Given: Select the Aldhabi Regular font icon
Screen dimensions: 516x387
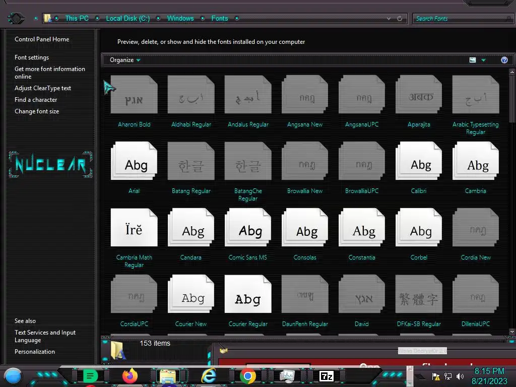Looking at the screenshot, I should [191, 95].
